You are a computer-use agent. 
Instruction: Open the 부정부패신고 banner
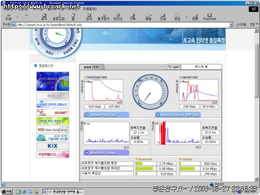point(53,154)
